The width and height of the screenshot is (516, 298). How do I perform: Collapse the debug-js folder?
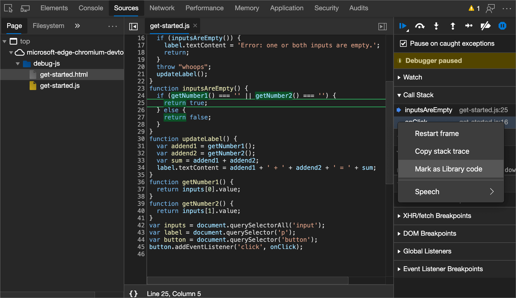pyautogui.click(x=18, y=64)
